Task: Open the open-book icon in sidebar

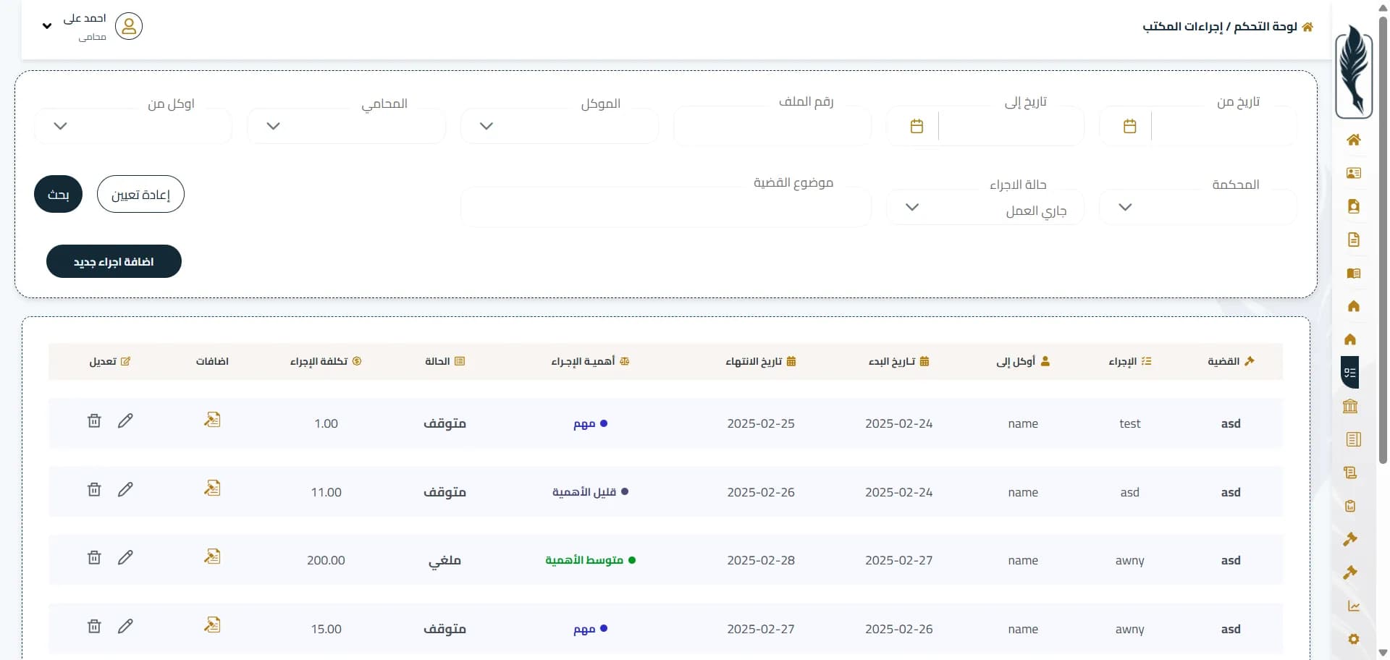Action: (1353, 273)
